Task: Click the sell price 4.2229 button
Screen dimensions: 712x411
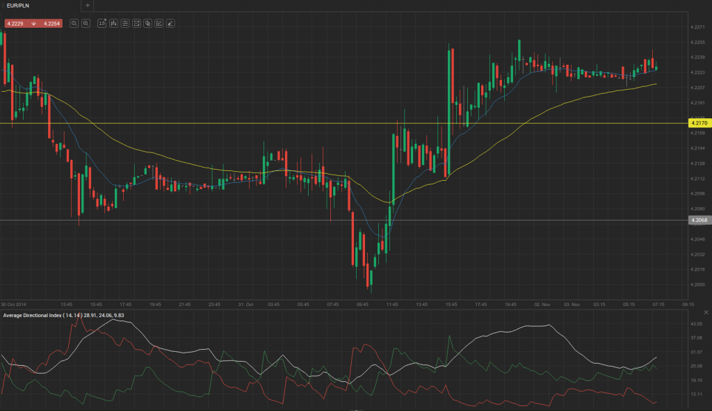Action: click(x=14, y=23)
